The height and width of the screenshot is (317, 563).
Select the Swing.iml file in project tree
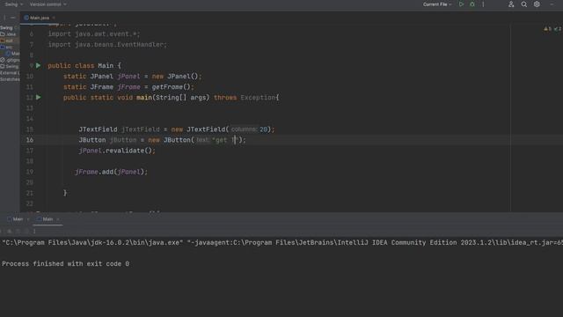point(10,67)
